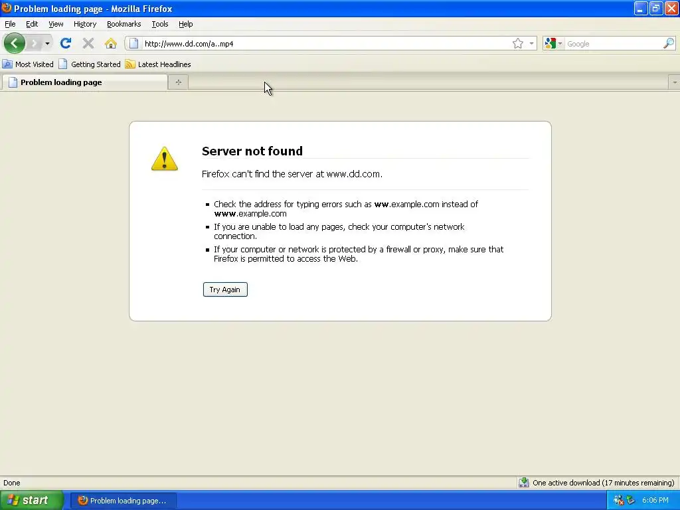Viewport: 680px width, 510px height.
Task: Click the URL address field
Action: [x=325, y=44]
